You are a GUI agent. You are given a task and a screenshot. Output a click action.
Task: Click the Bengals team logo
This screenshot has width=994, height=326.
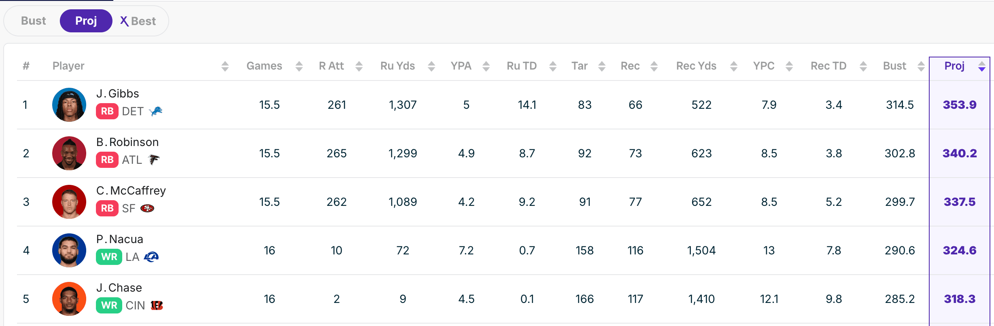click(157, 305)
